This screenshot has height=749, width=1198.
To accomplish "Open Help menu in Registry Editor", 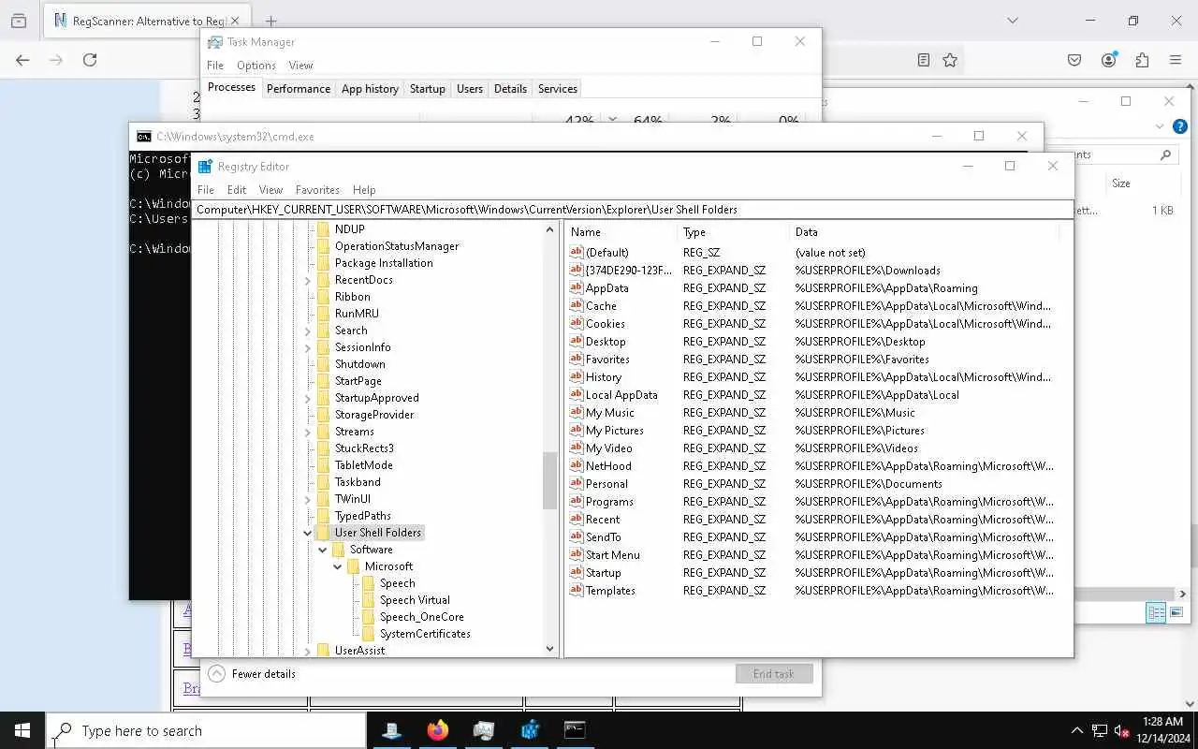I will pos(364,189).
